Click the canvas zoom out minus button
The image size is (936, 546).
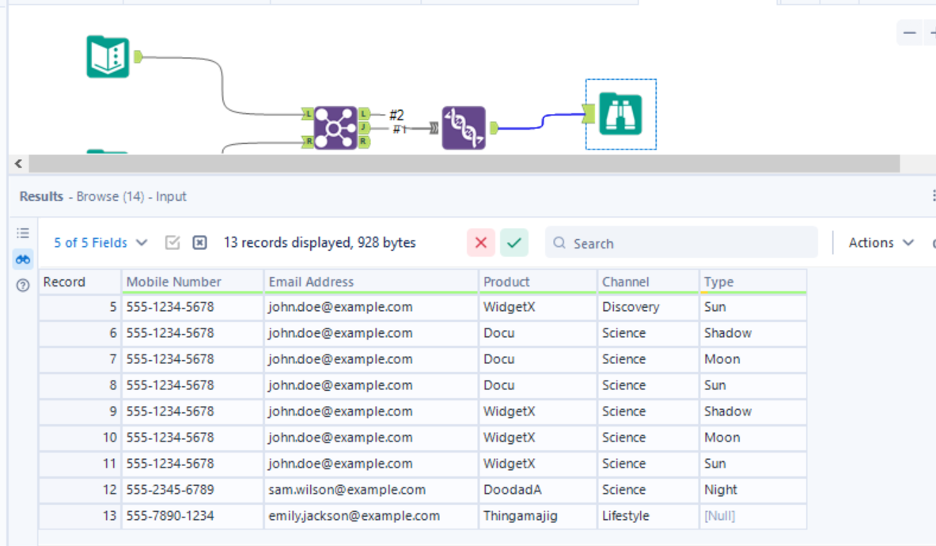(x=910, y=32)
